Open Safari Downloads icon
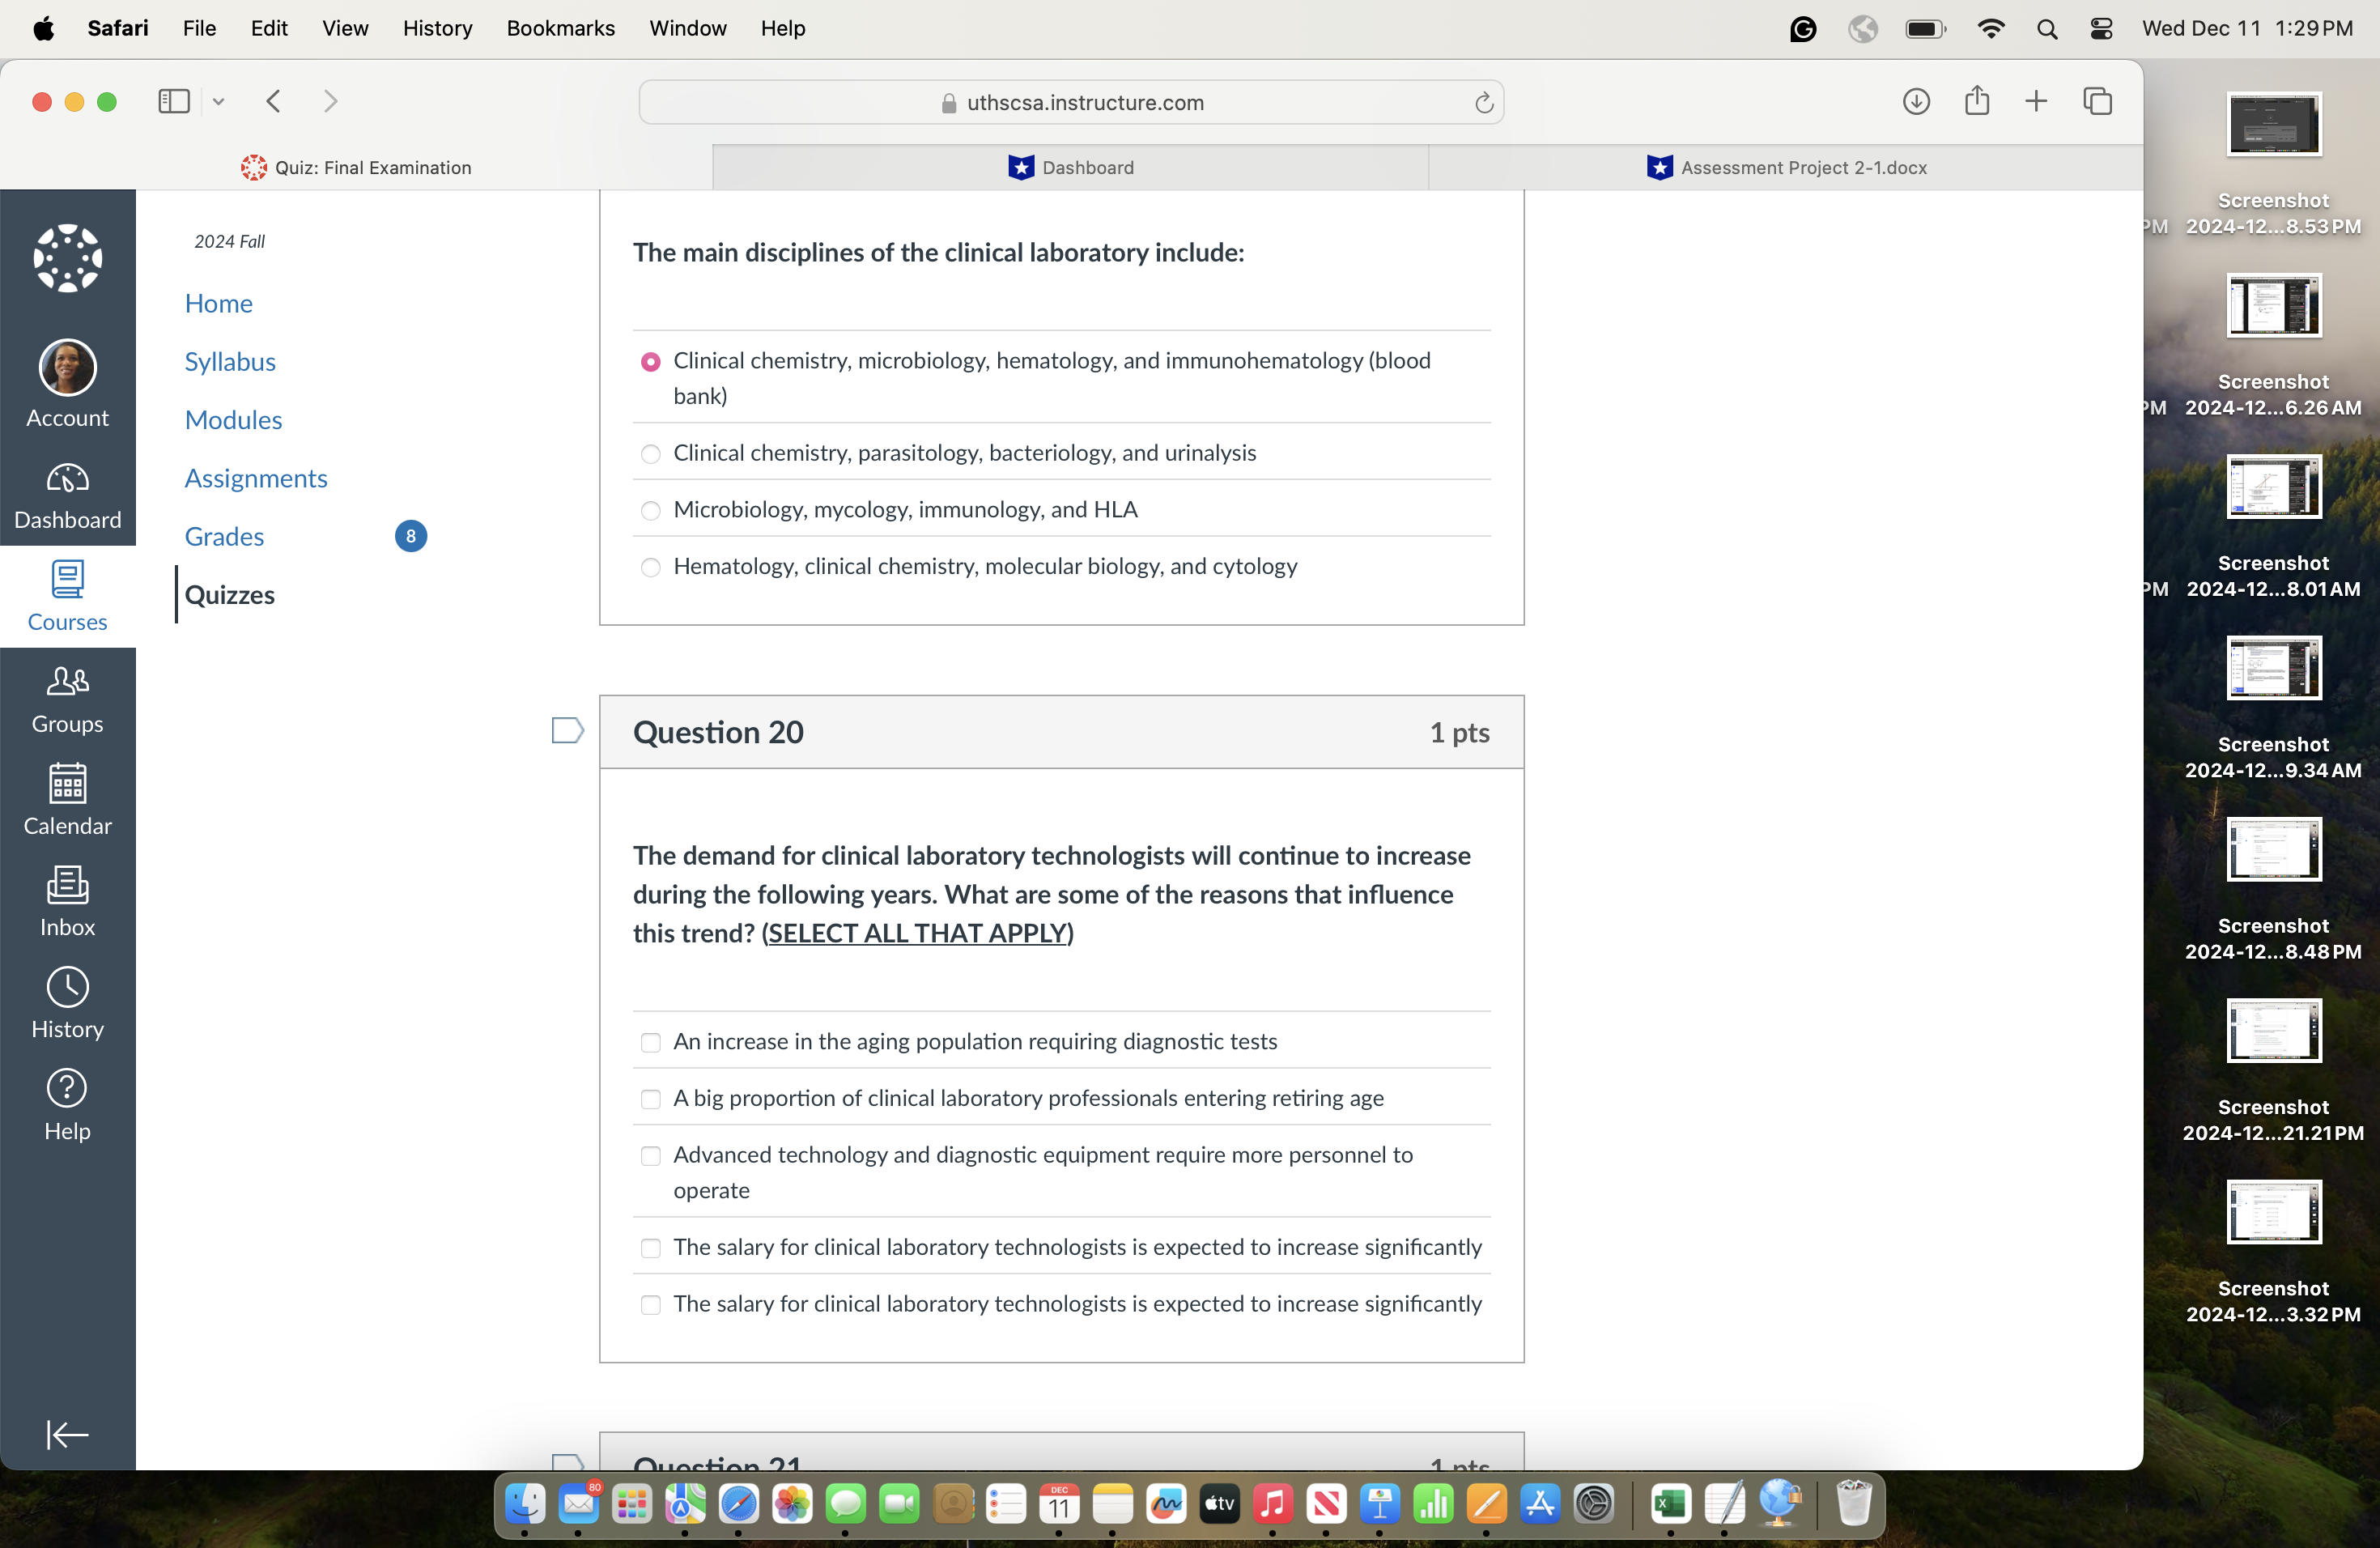Viewport: 2380px width, 1548px height. pos(1916,101)
